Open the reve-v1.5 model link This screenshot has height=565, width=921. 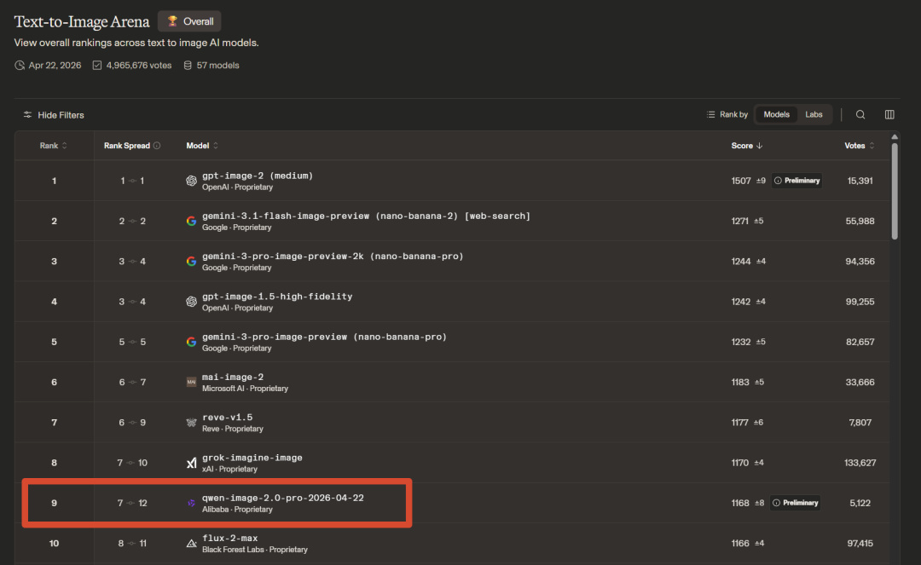(228, 418)
